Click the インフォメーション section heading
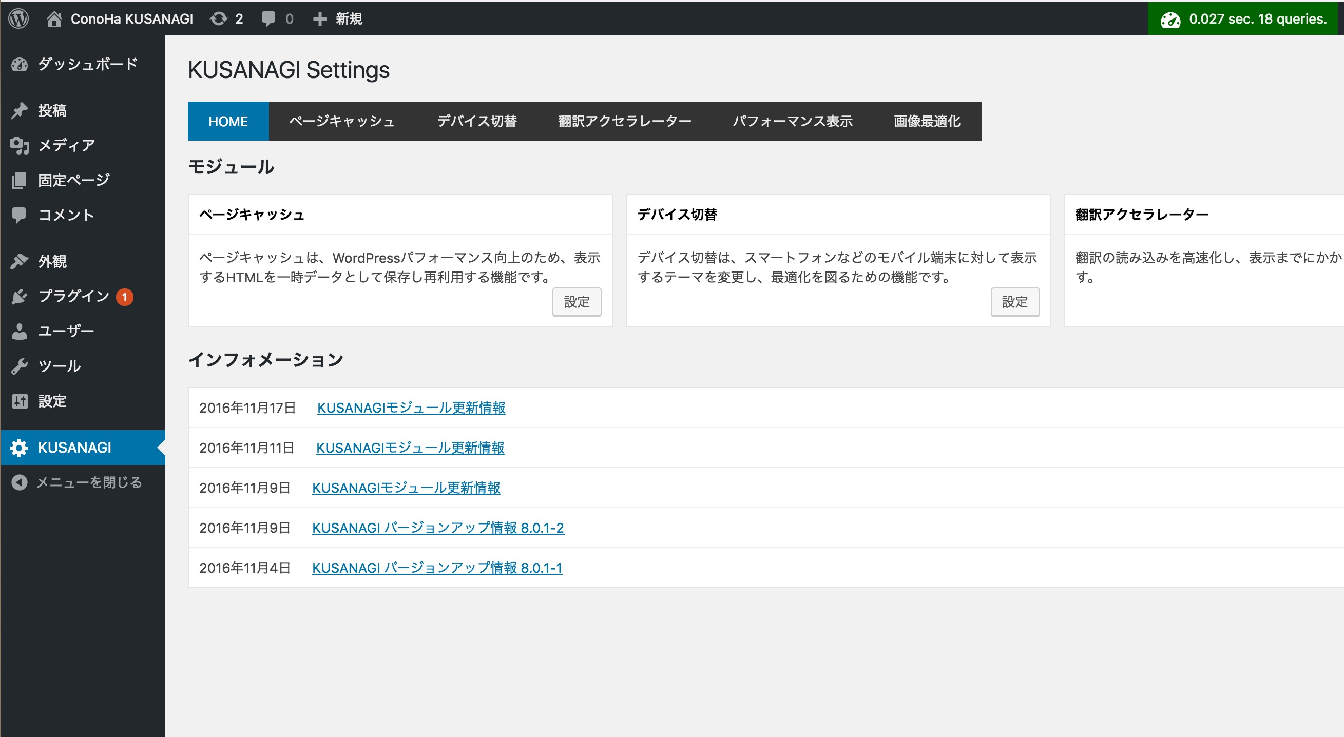Screen dimensions: 1344x737 (x=265, y=360)
